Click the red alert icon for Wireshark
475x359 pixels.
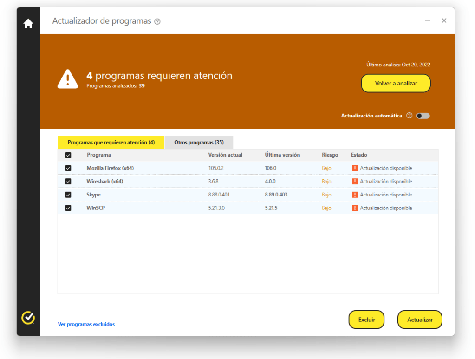pos(355,181)
